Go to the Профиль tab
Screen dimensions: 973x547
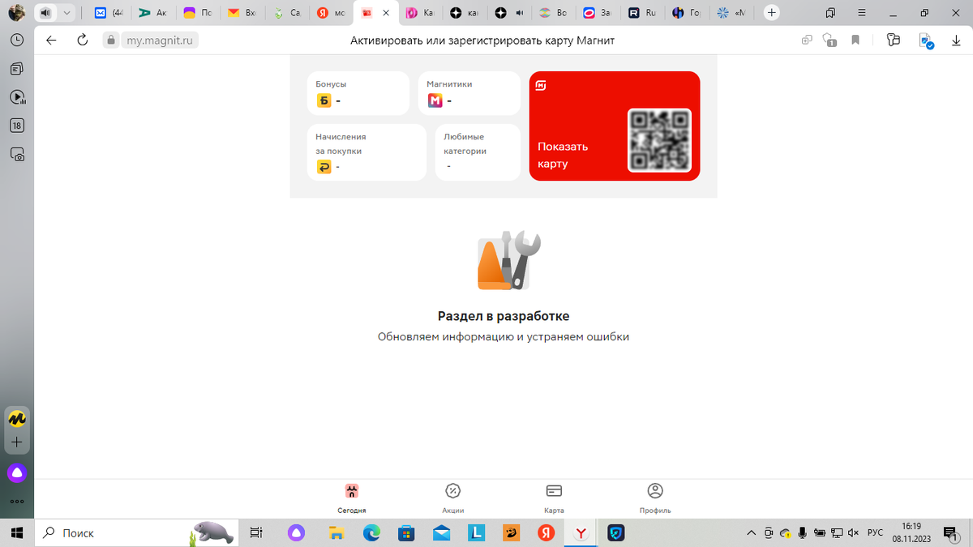point(655,498)
